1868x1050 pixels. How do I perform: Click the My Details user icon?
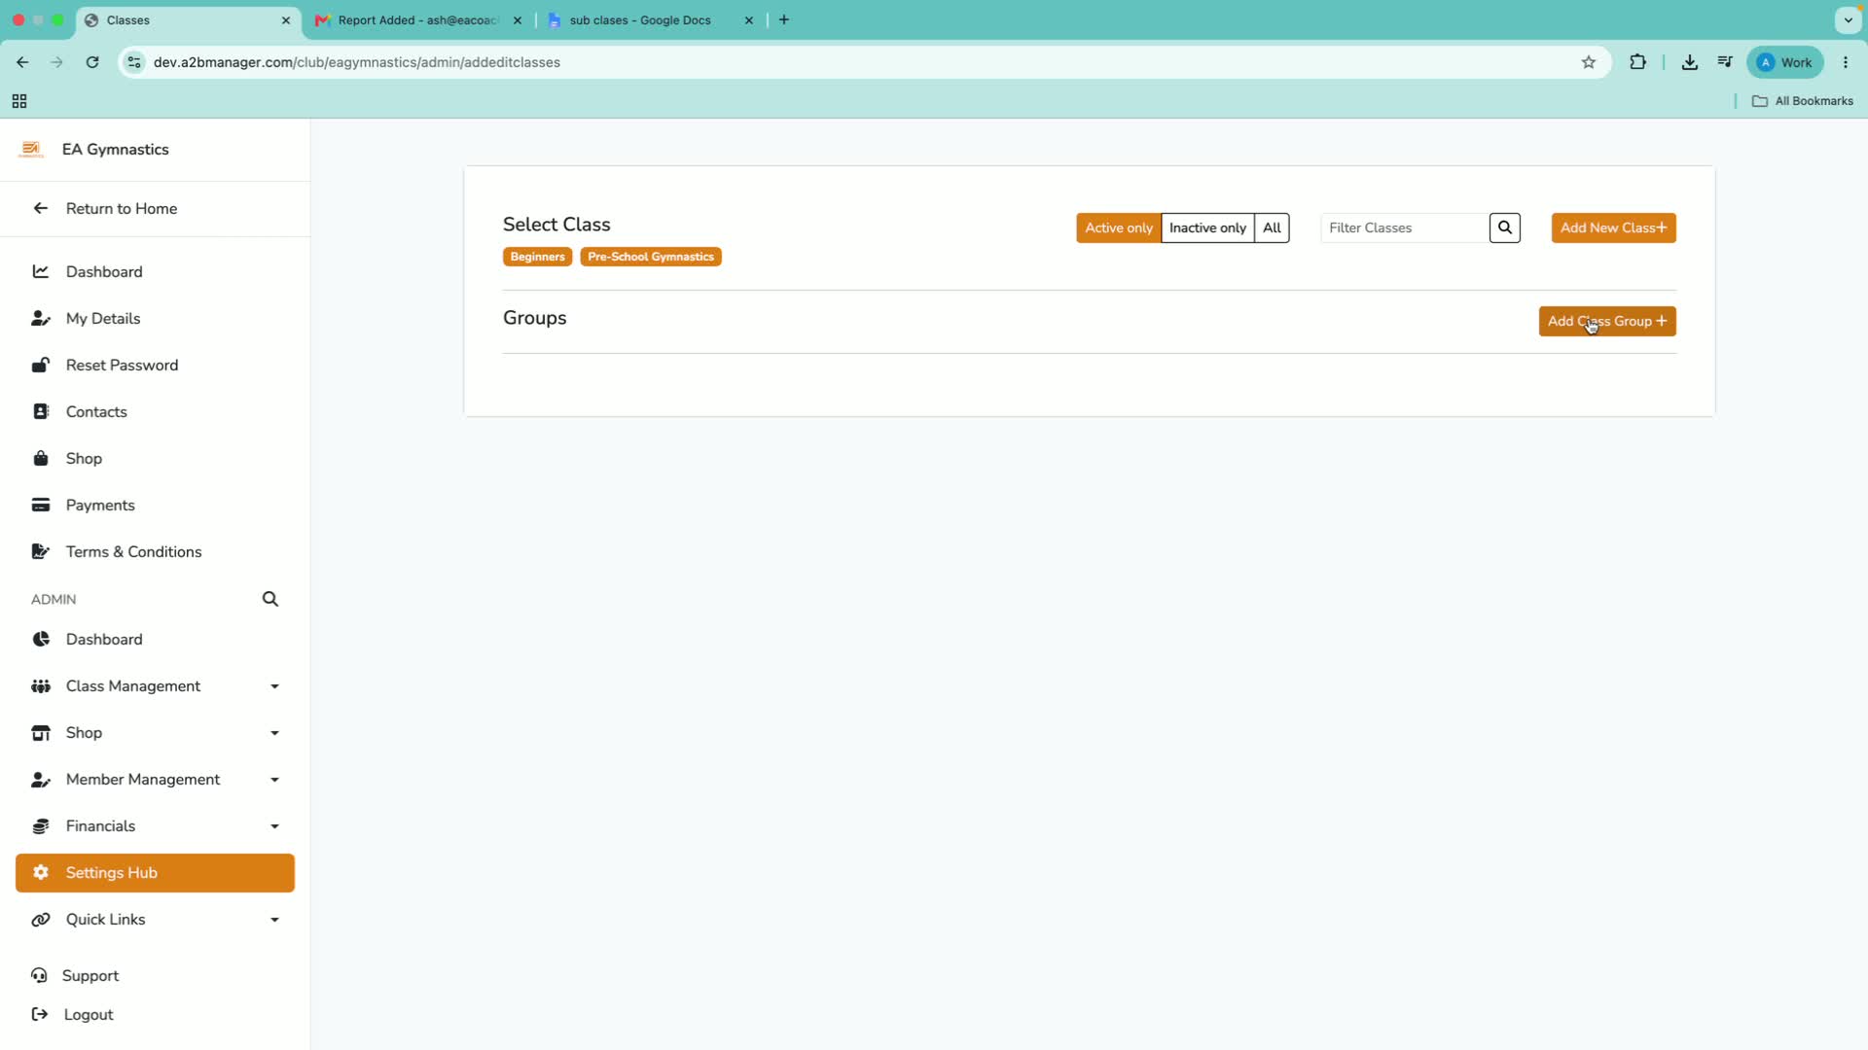click(x=41, y=318)
